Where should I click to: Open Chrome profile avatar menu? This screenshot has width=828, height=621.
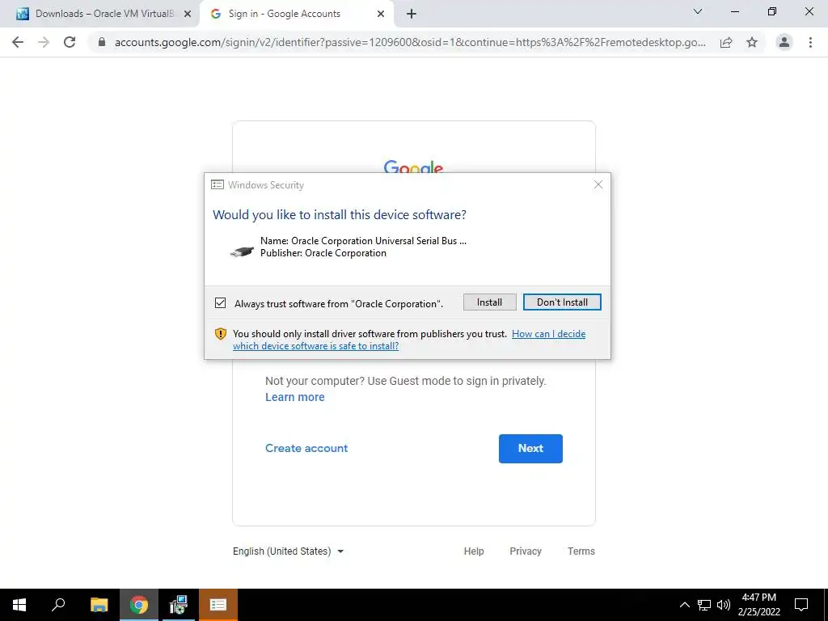[784, 42]
